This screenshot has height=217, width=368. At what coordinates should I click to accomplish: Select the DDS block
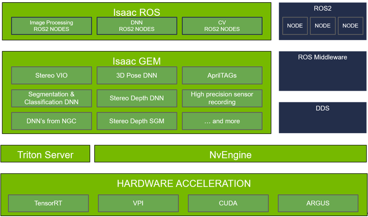click(x=322, y=118)
